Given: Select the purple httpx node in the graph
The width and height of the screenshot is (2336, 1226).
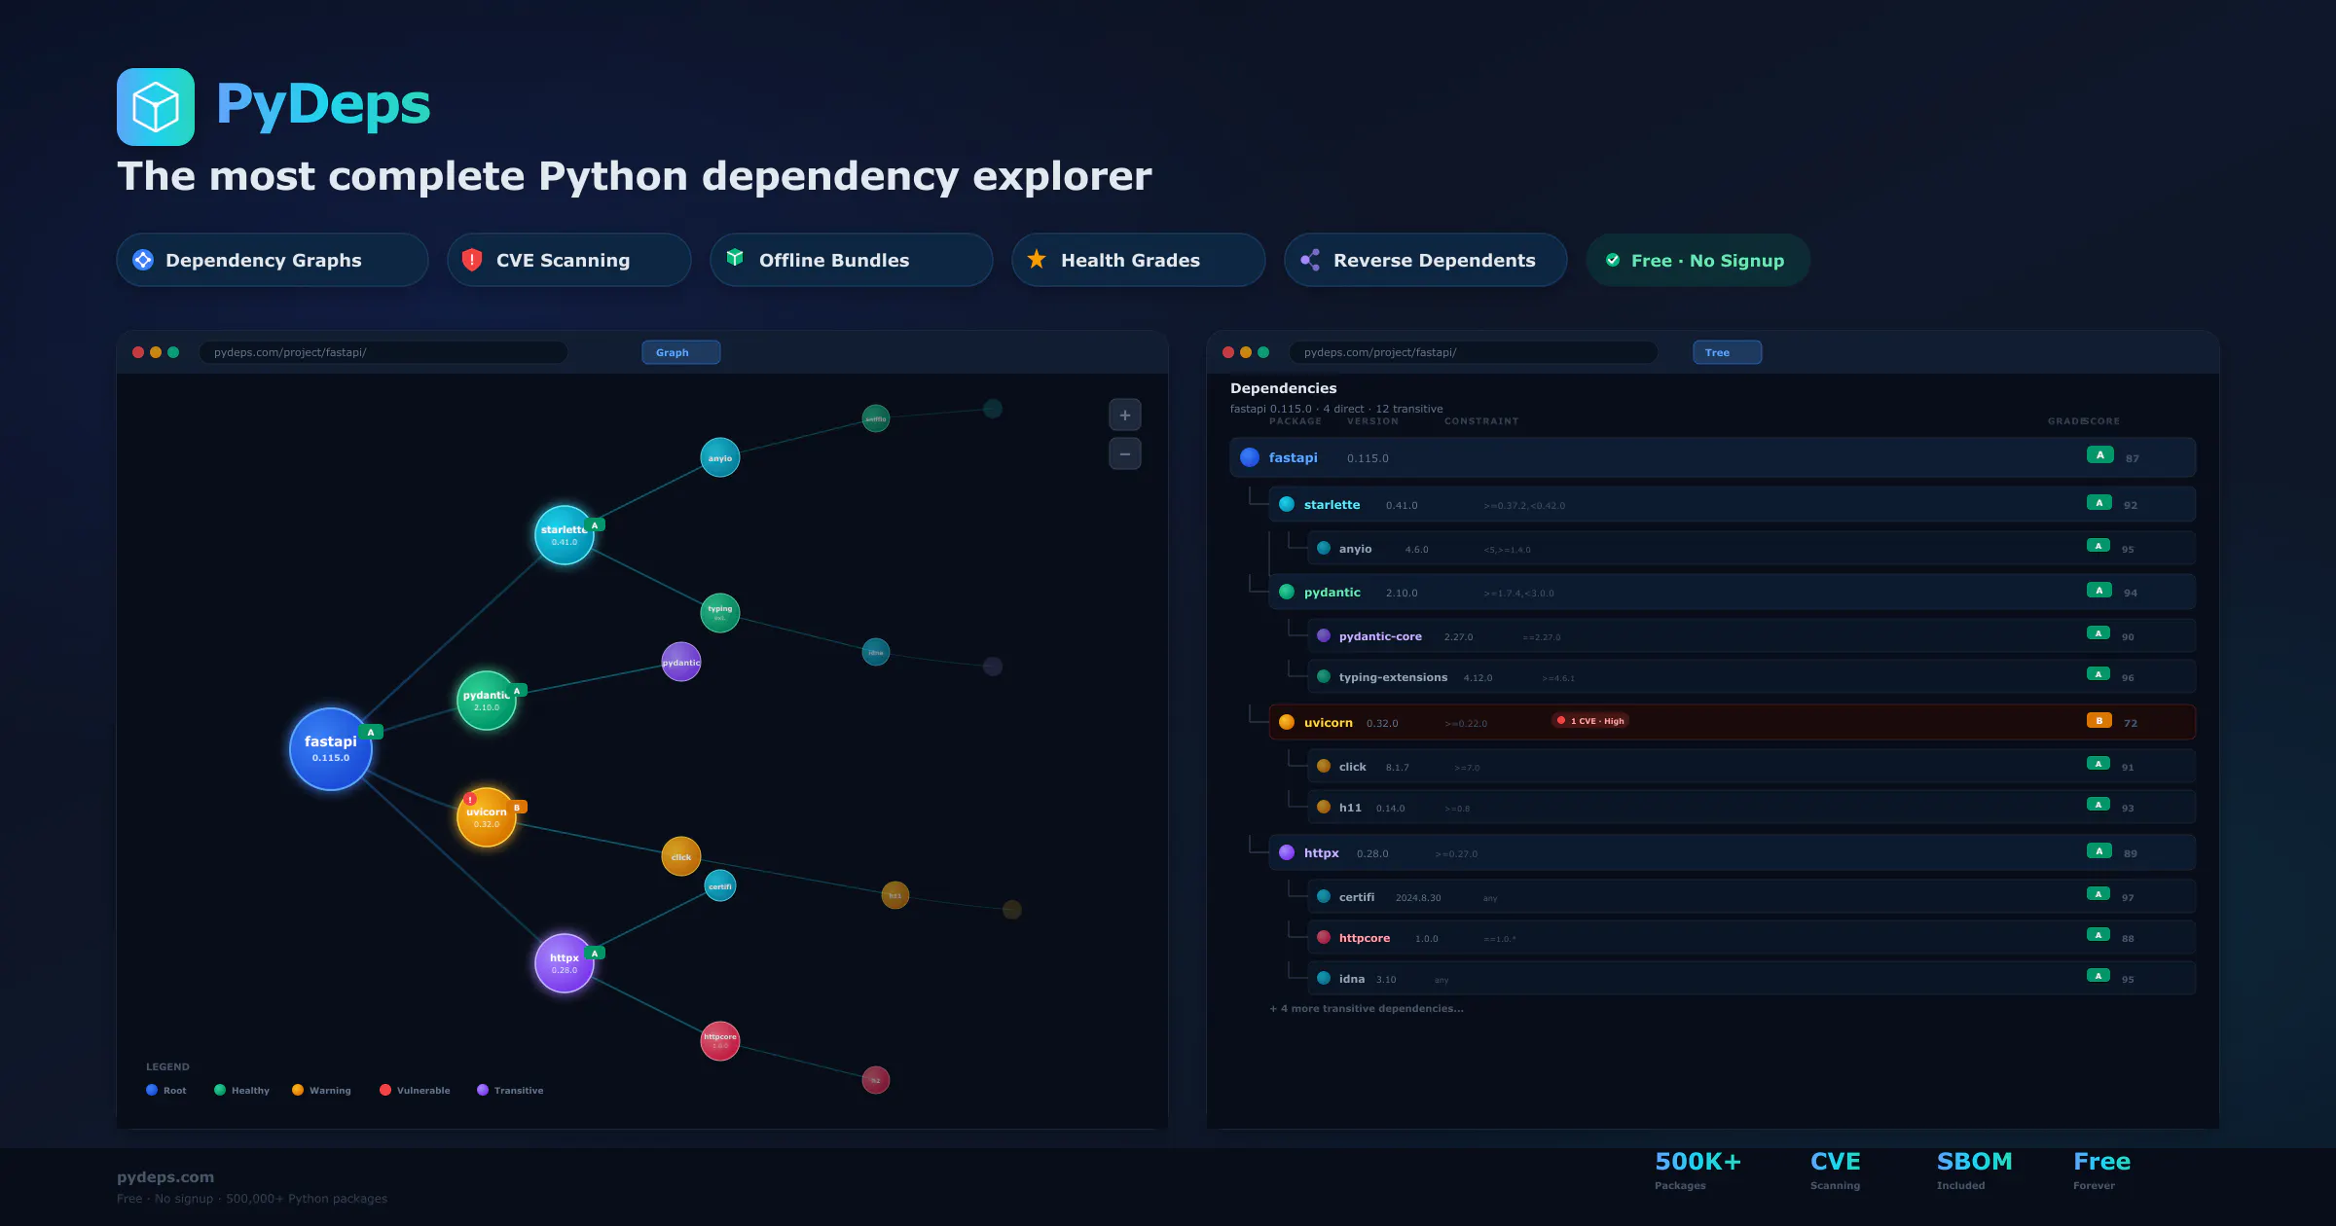Looking at the screenshot, I should pyautogui.click(x=565, y=963).
